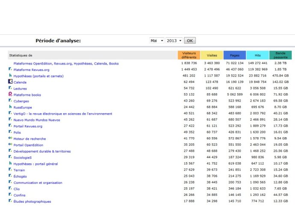Viewport: 295px width, 221px height.
Task: Click the r. icon beside Cybergeo
Action: click(x=10, y=100)
